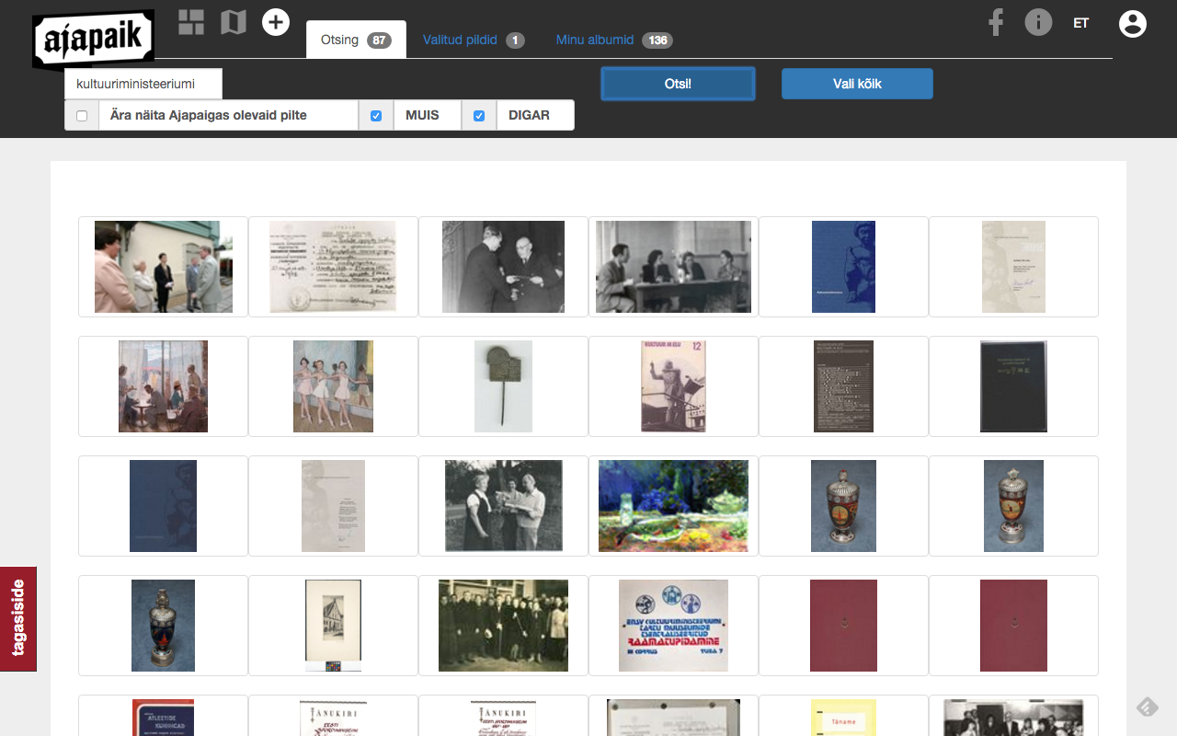1177x736 pixels.
Task: Switch to Valitud pildid tab
Action: [474, 40]
